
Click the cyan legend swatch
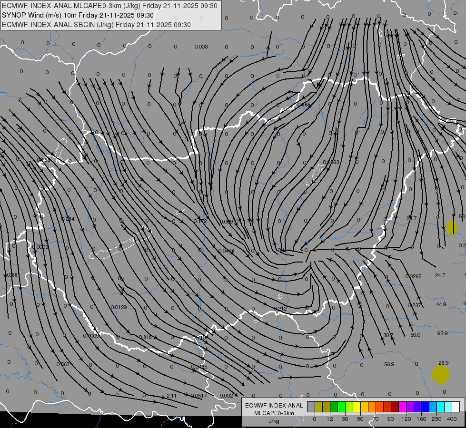[440, 407]
